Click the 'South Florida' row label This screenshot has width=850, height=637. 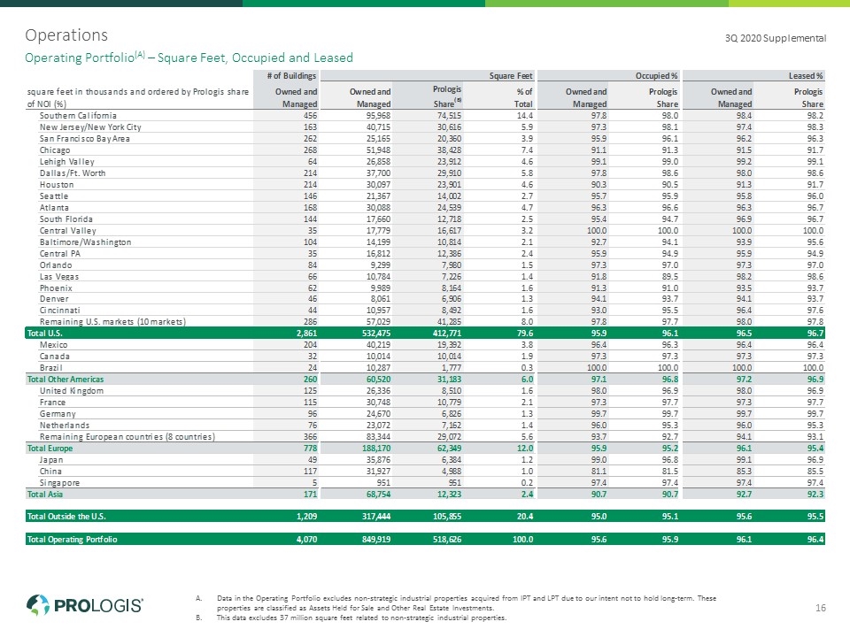point(66,219)
